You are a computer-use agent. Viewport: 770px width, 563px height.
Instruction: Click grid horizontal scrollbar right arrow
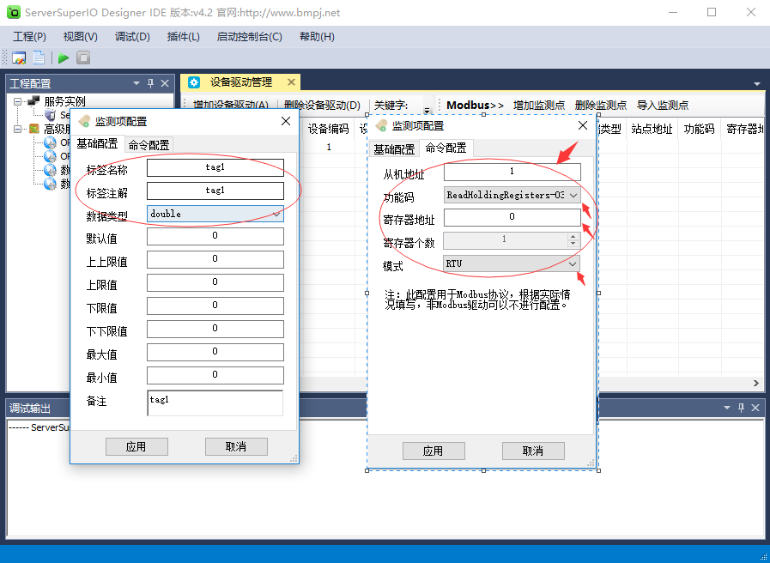pyautogui.click(x=755, y=384)
